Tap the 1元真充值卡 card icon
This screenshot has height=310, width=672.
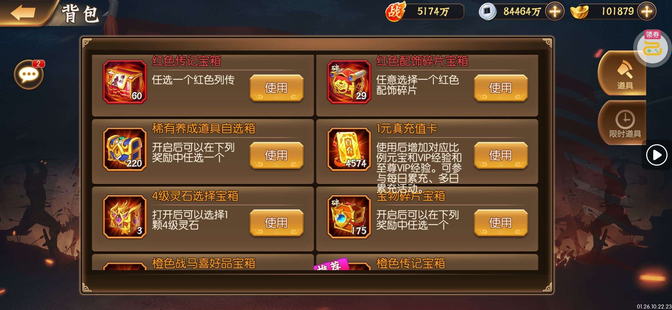pyautogui.click(x=349, y=149)
